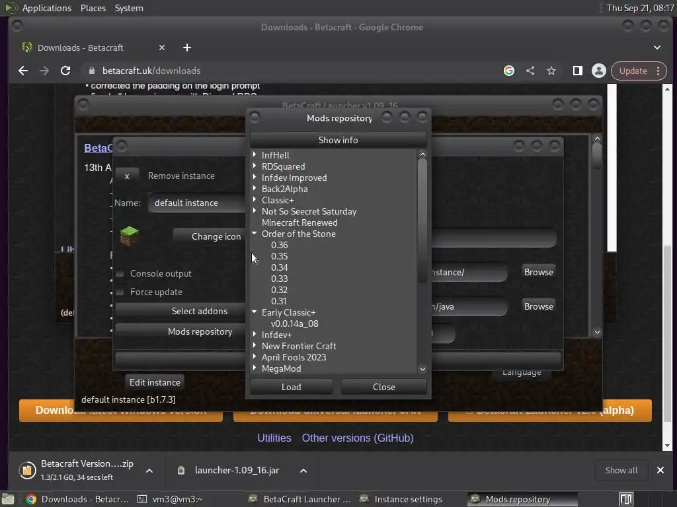Close the Downloads - Betacraft tab
Screen dimensions: 677x507
[x=162, y=48]
